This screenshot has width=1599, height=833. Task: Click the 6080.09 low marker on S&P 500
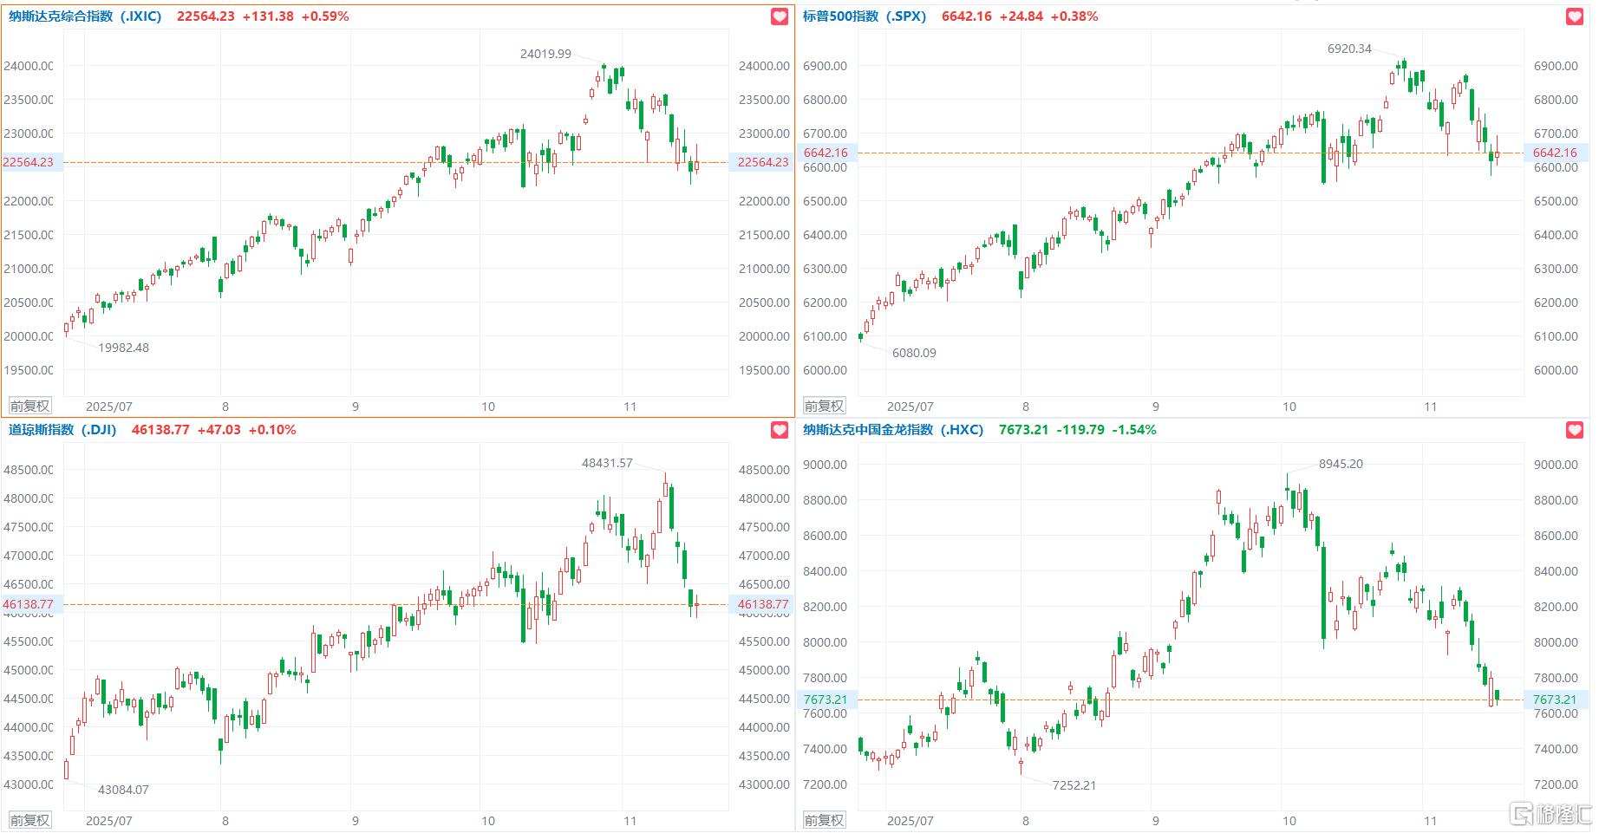[x=914, y=353]
